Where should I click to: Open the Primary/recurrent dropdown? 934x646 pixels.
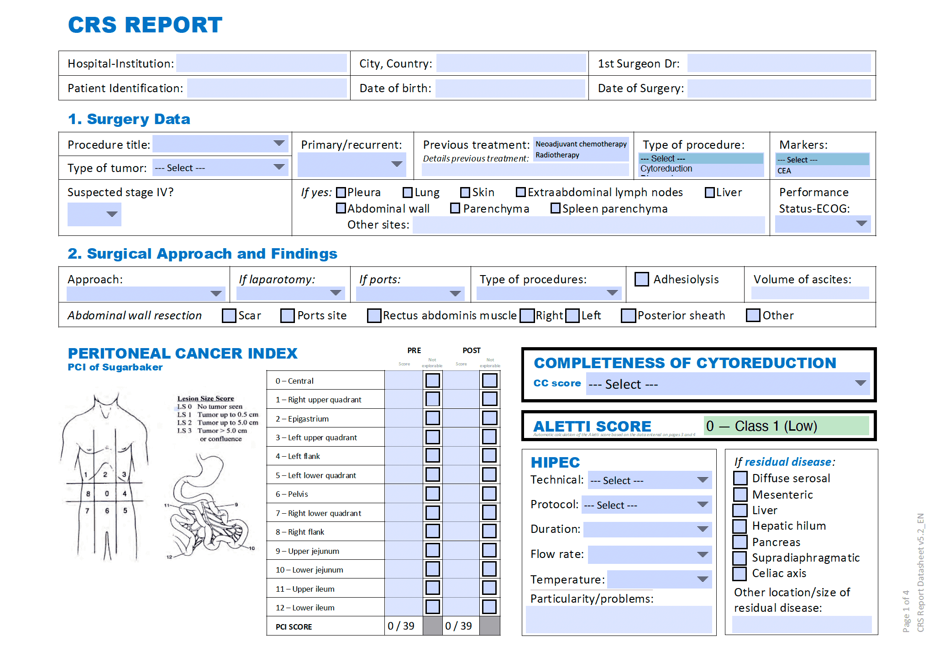352,164
